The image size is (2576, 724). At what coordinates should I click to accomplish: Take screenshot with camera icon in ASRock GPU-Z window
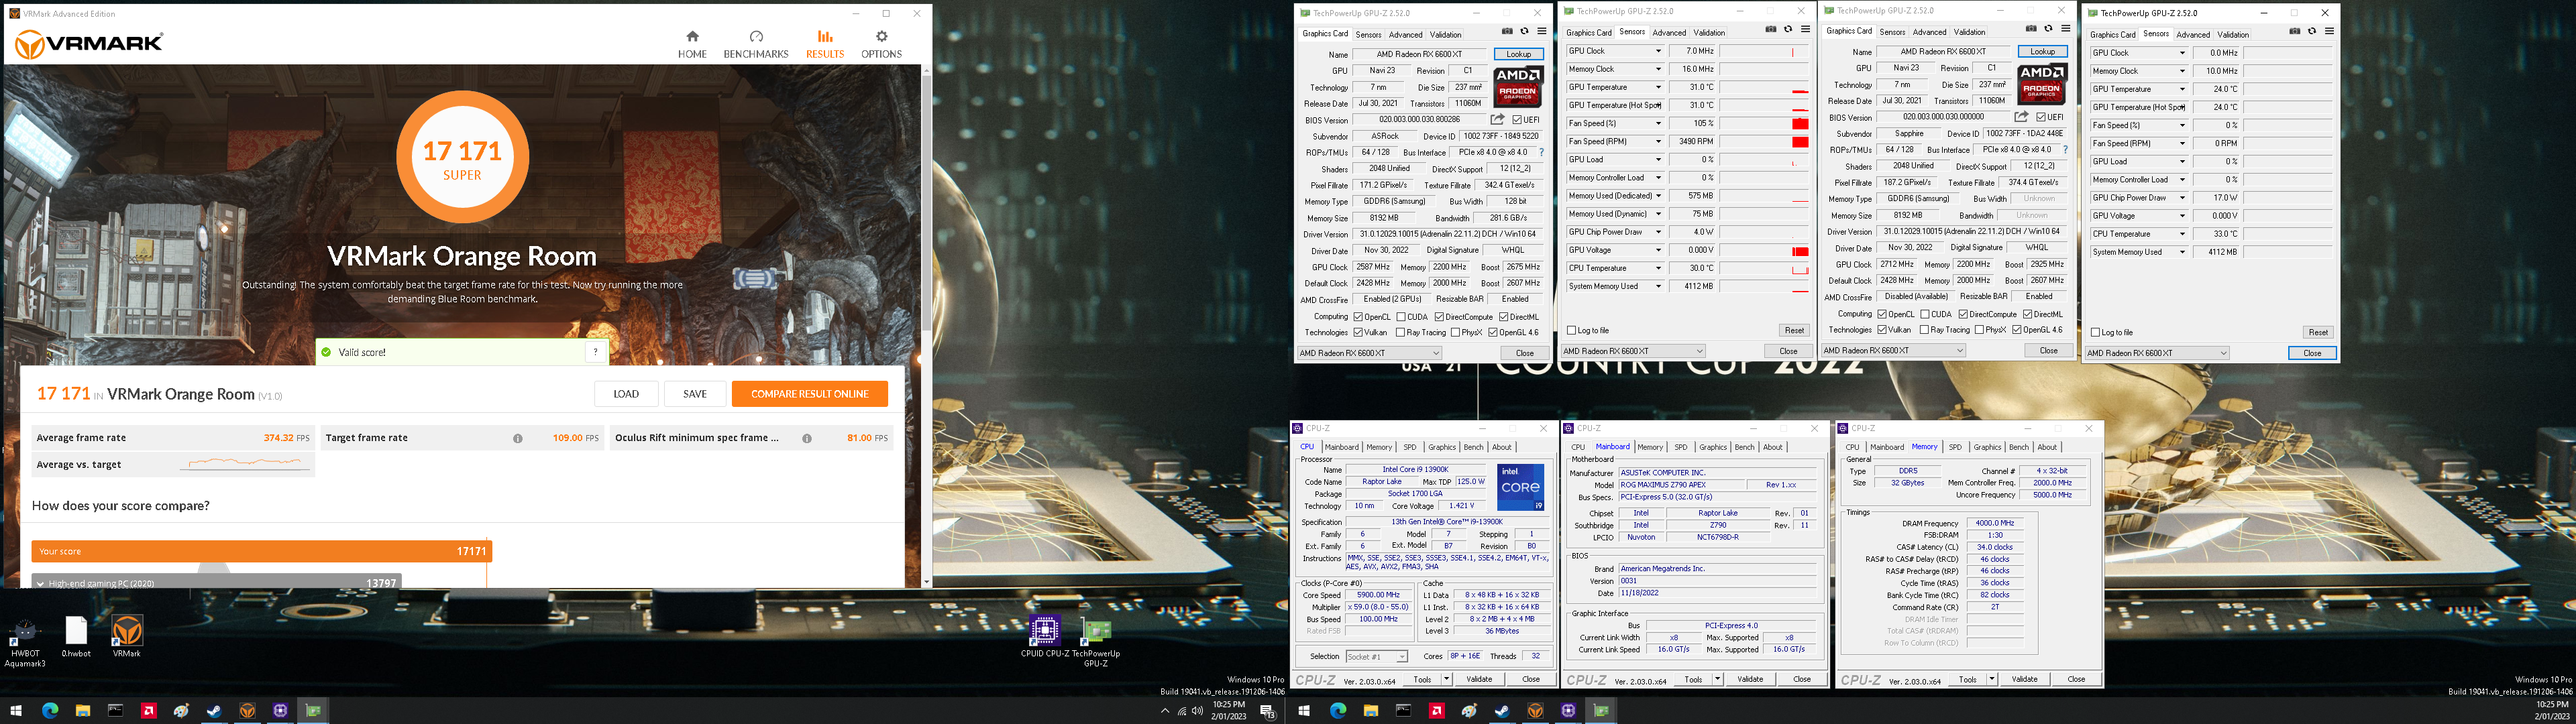click(x=1507, y=32)
